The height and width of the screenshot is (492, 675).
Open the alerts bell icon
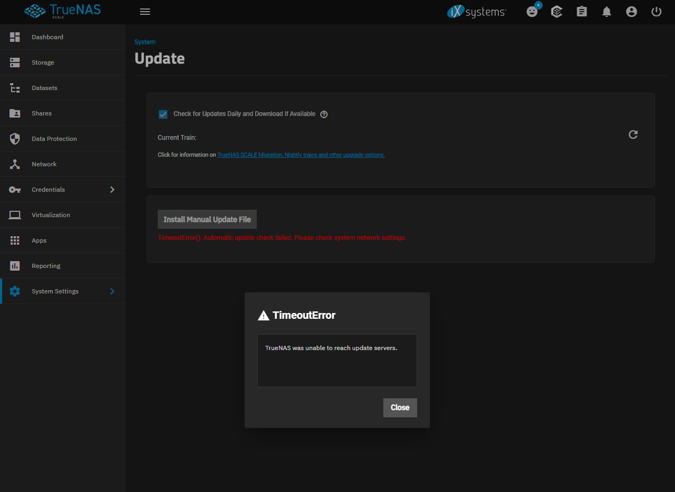point(607,12)
